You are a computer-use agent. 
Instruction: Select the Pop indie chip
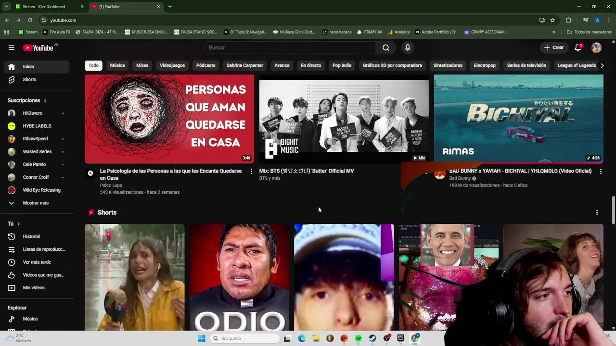click(342, 65)
